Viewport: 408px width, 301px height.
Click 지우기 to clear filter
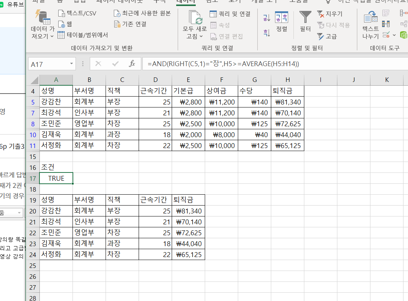330,14
